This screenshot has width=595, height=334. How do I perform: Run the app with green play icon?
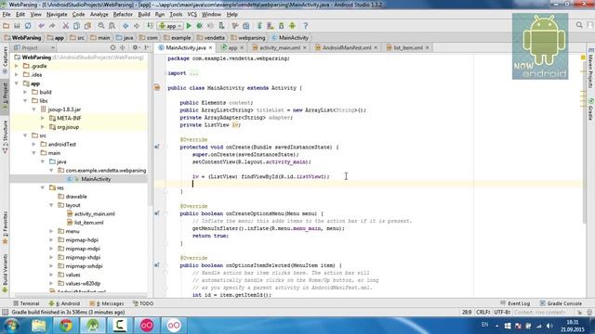[x=189, y=26]
